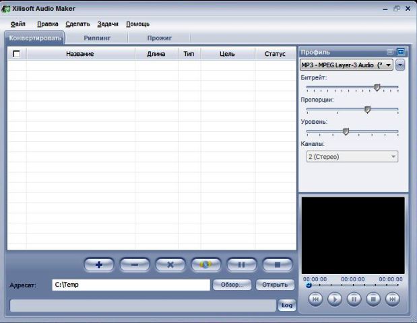Viewport: 417px width, 323px height.
Task: Jump to previous track in player
Action: (315, 299)
